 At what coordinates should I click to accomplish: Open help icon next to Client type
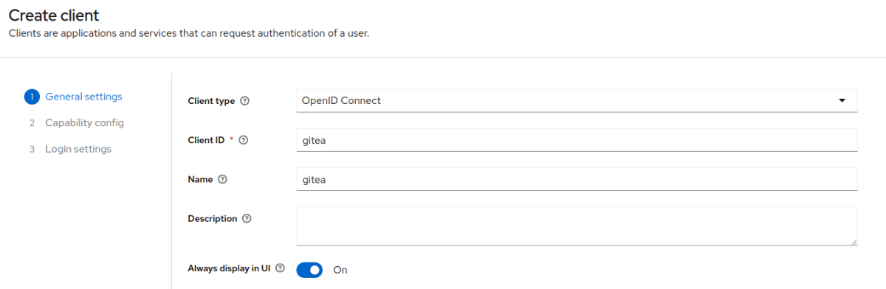click(245, 101)
